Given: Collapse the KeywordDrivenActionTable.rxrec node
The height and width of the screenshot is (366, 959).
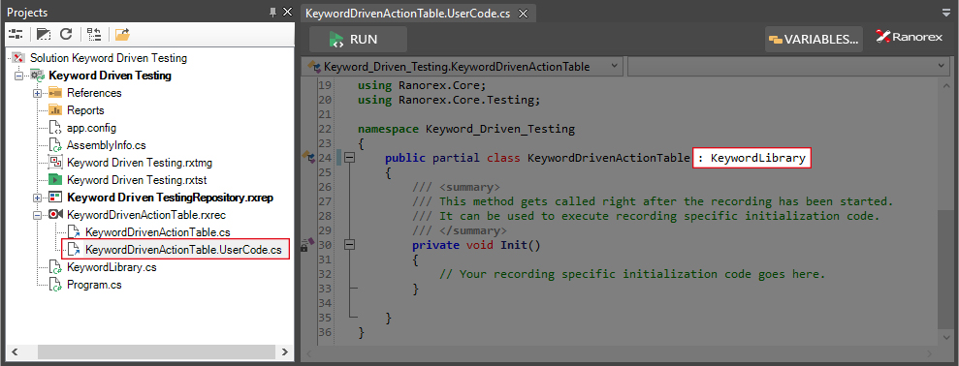Looking at the screenshot, I should point(37,215).
